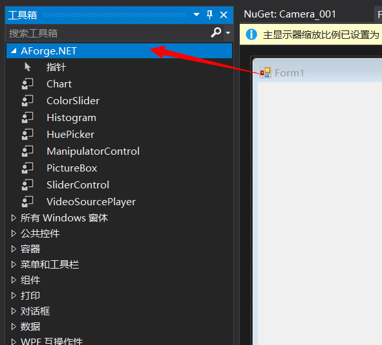This screenshot has height=345, width=382.
Task: Click the Histogram control icon
Action: click(x=28, y=118)
